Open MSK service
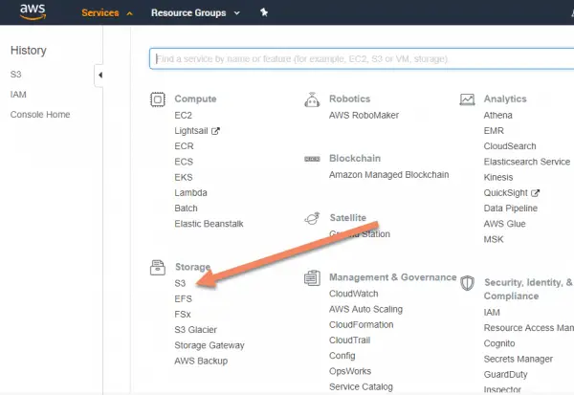The height and width of the screenshot is (395, 574). 494,239
